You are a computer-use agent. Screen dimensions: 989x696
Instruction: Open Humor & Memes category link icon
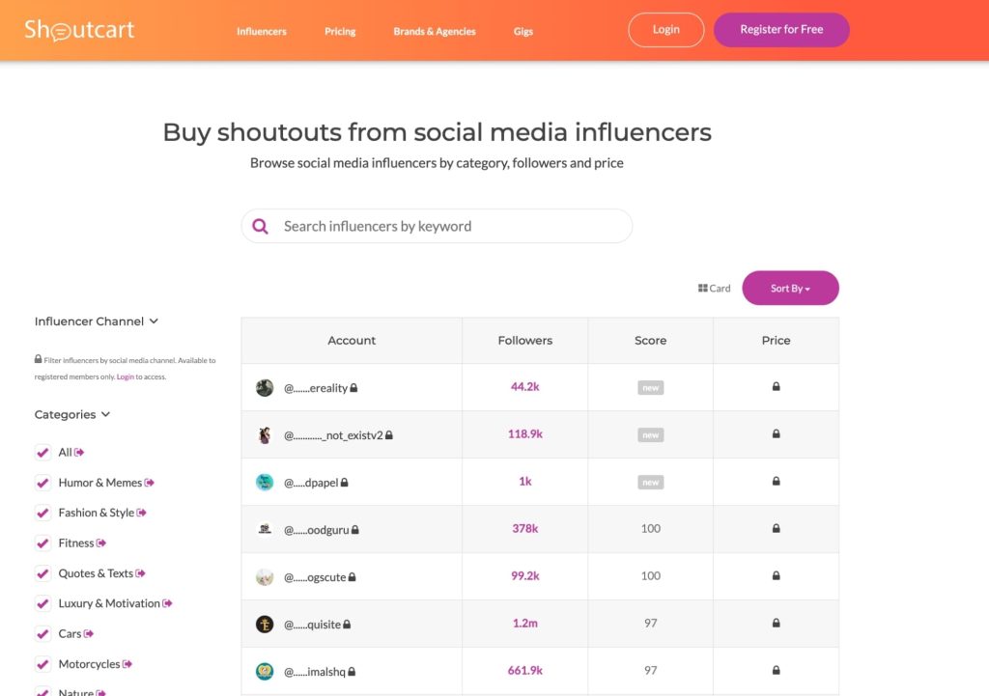[x=150, y=483]
